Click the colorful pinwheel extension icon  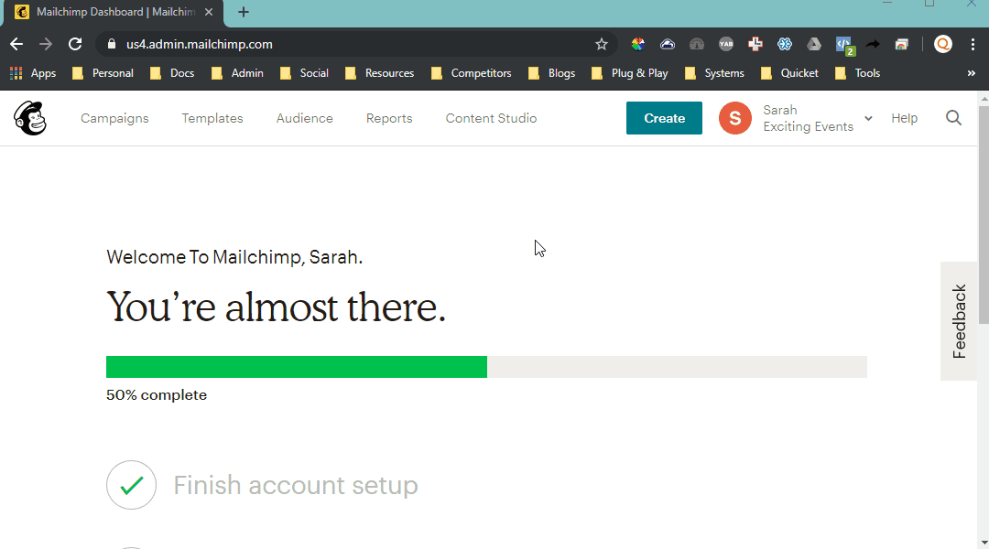click(637, 44)
